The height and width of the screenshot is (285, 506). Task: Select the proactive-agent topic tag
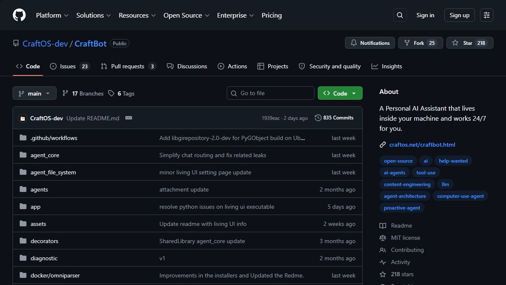click(402, 208)
